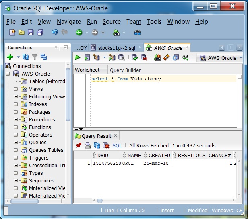Image resolution: width=248 pixels, height=219 pixels.
Task: Click into the SQL worksheet editor line
Action: click(163, 79)
